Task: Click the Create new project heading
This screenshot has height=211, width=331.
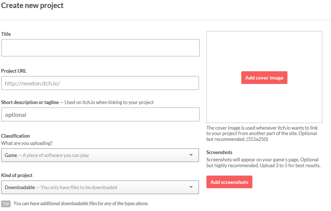Action: pyautogui.click(x=32, y=5)
